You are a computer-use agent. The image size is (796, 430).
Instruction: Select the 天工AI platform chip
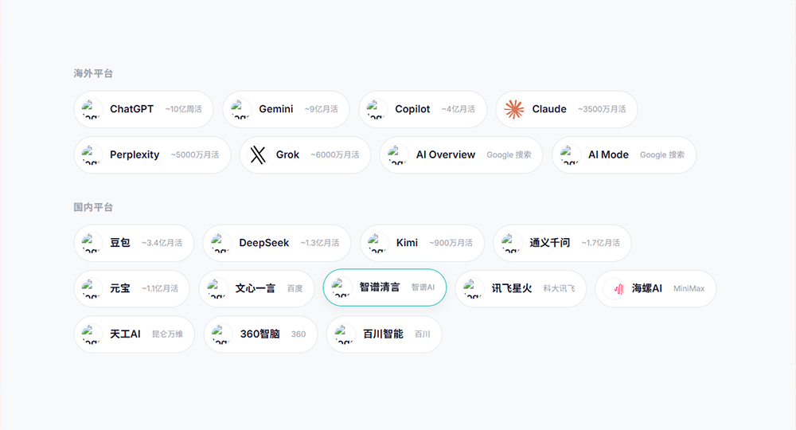134,334
